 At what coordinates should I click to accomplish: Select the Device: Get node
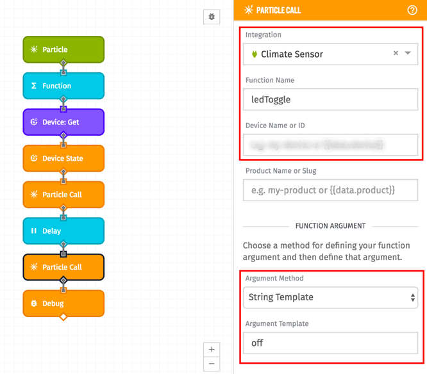pyautogui.click(x=63, y=122)
